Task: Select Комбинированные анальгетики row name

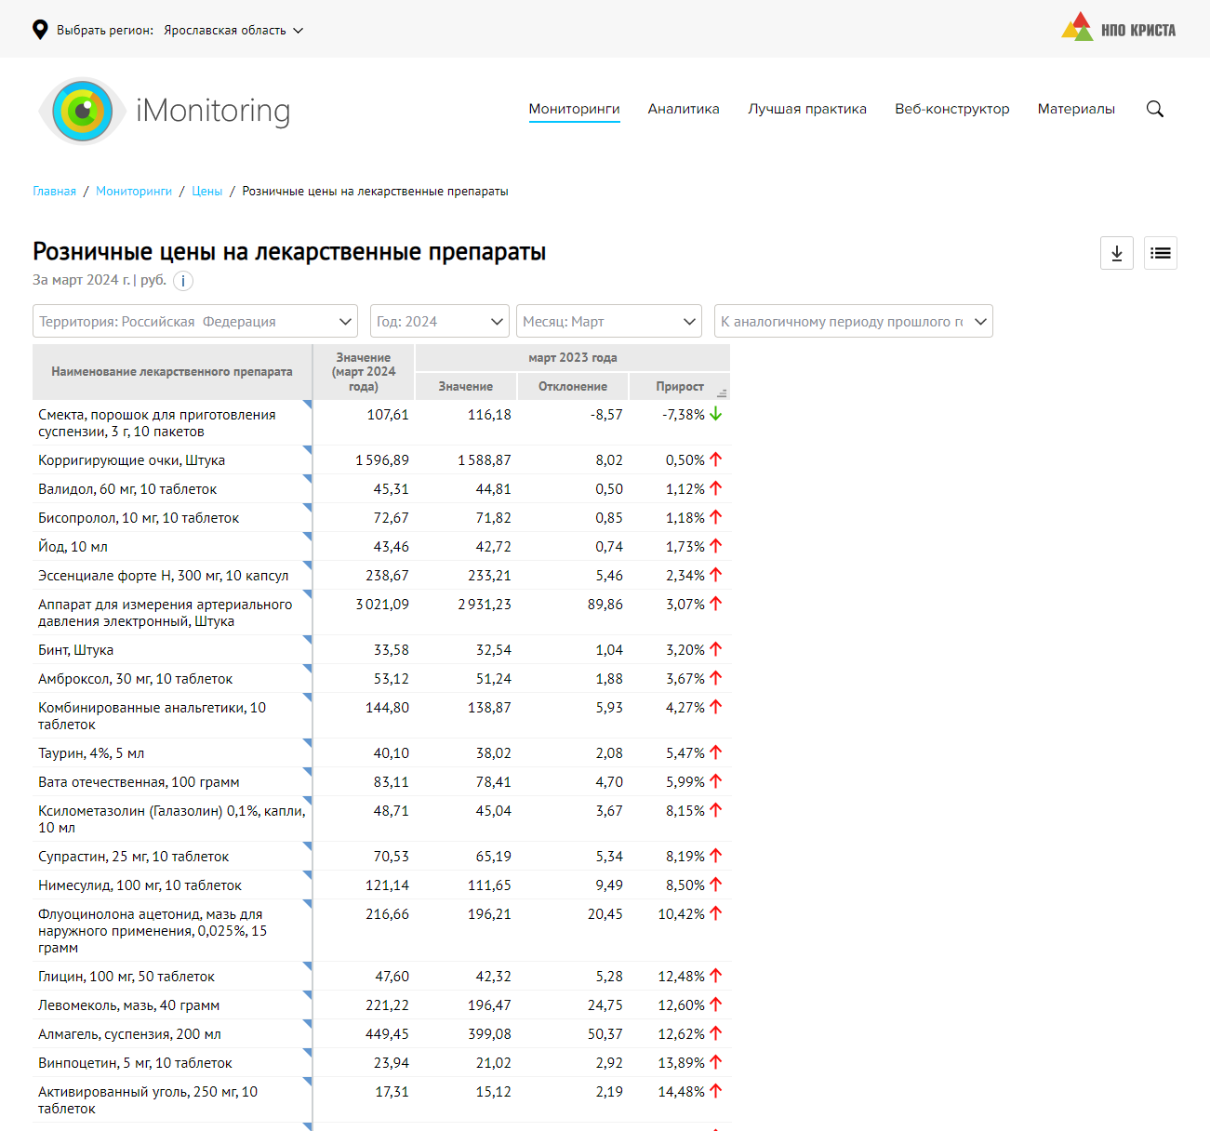Action: [x=153, y=716]
